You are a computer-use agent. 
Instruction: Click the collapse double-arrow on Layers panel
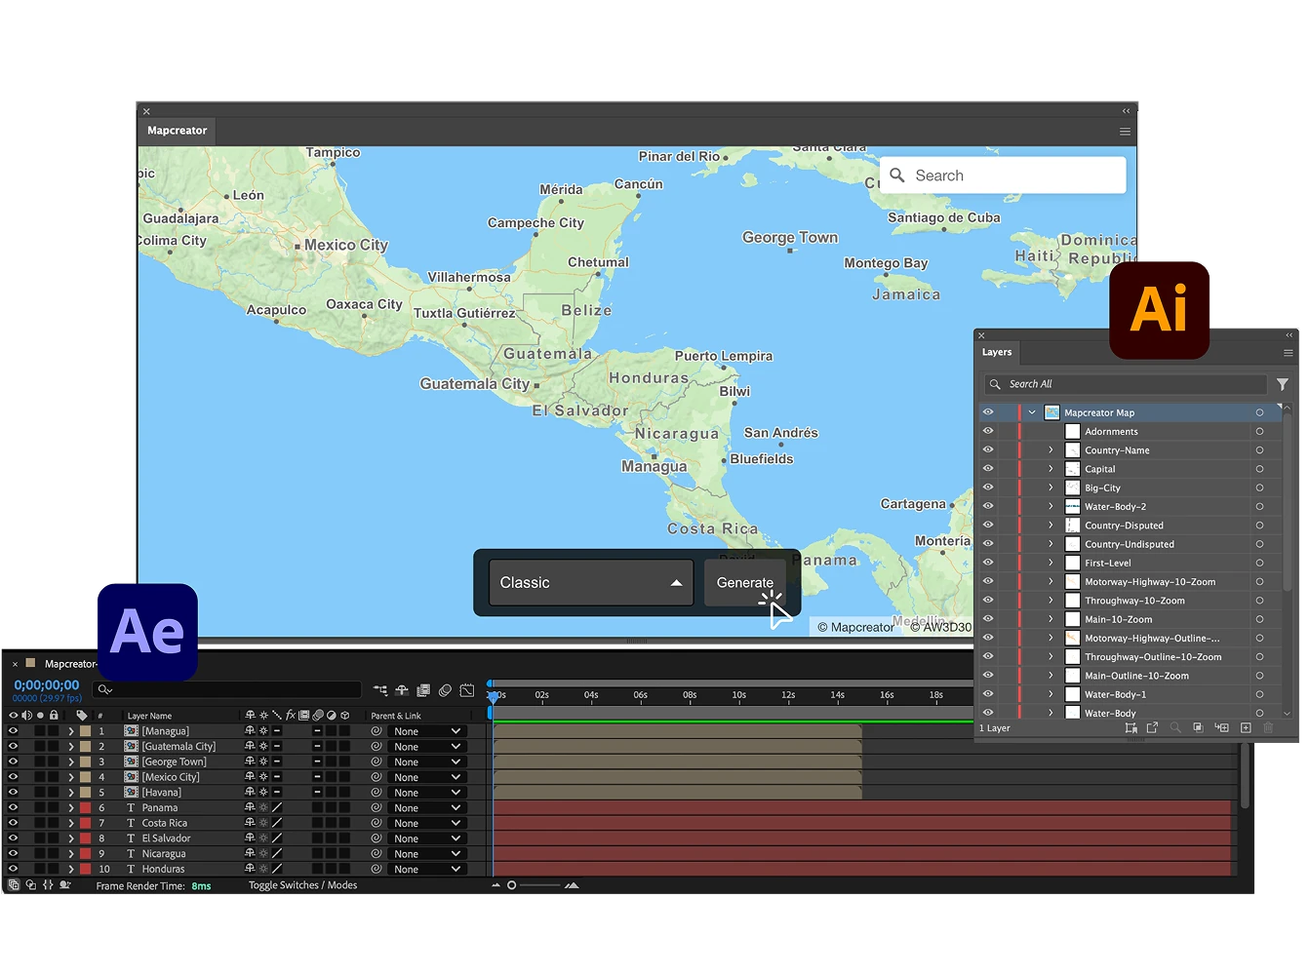[x=1289, y=335]
